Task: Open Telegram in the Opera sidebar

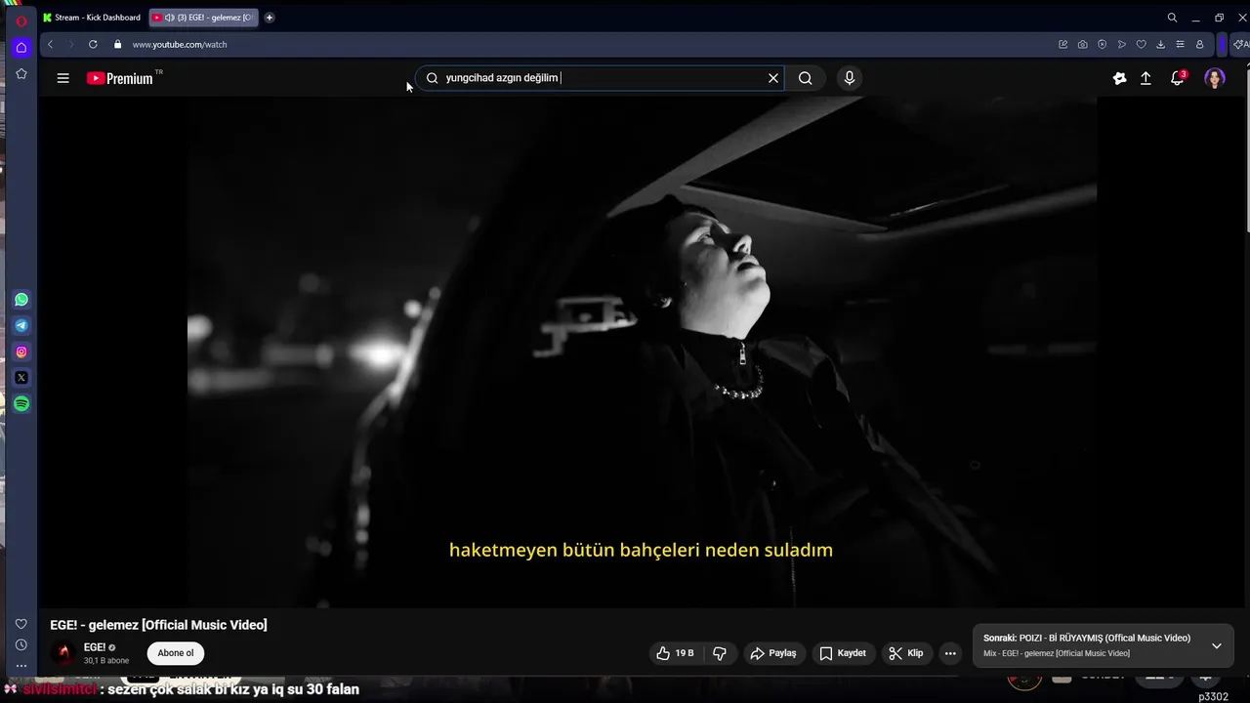Action: 21,325
